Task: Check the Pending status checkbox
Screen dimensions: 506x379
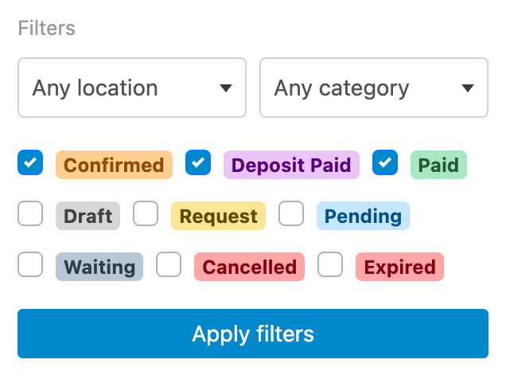Action: coord(291,214)
